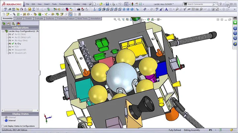Open the Open file dropdown arrow

tap(104, 4)
